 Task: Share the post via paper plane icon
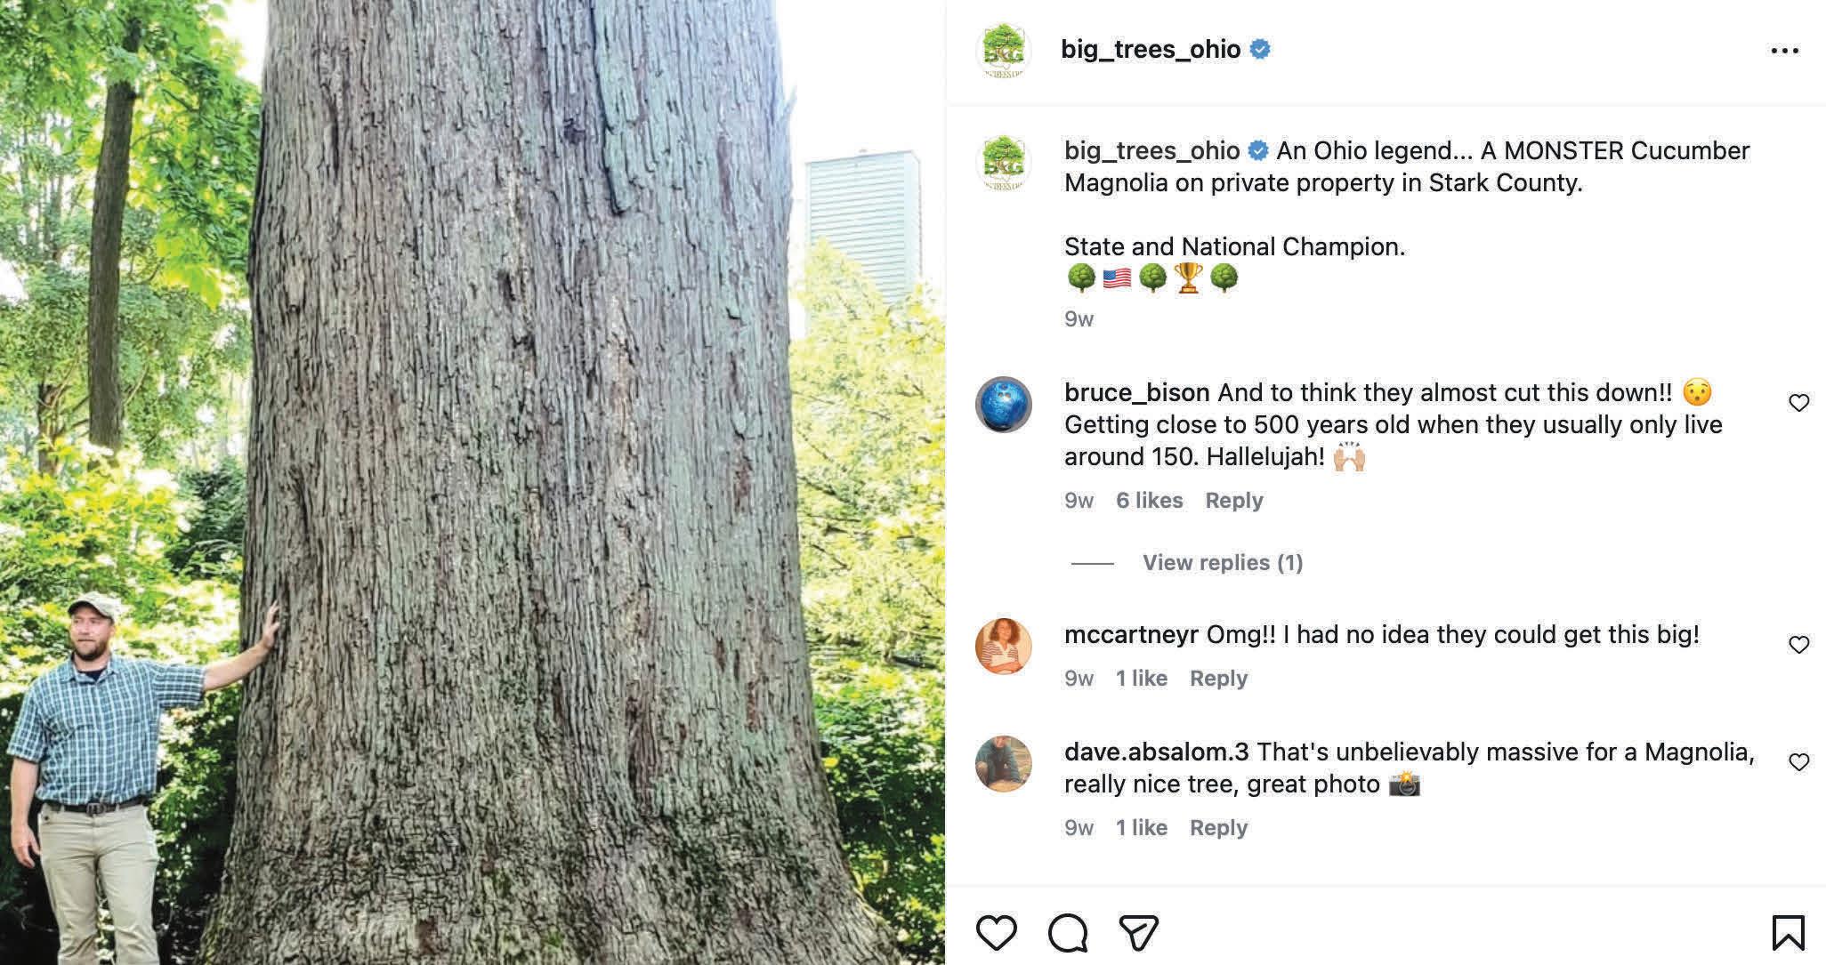click(x=1138, y=932)
